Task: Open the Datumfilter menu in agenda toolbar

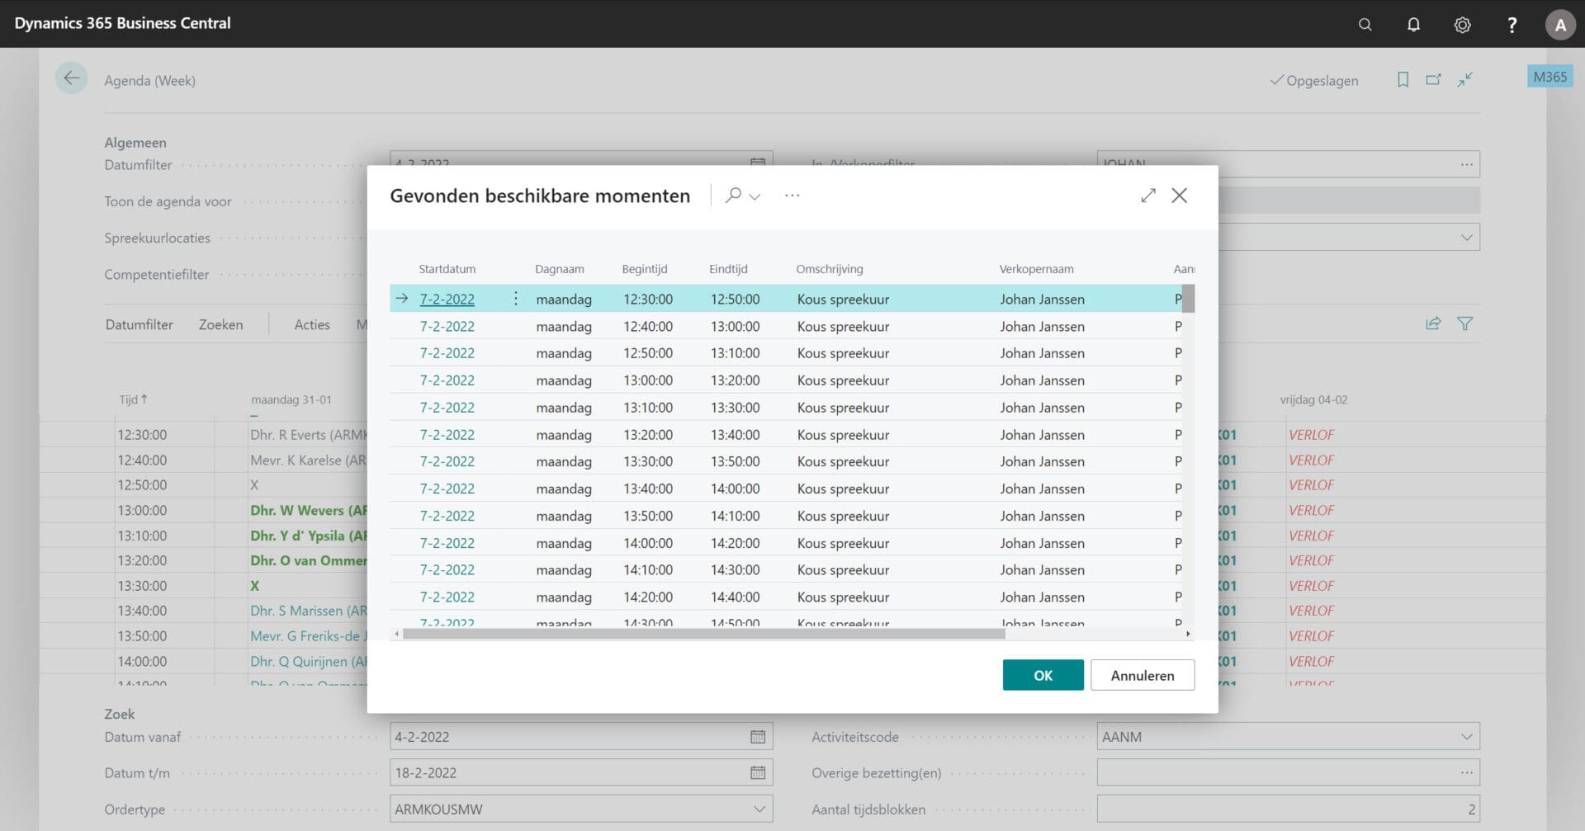Action: [x=140, y=324]
